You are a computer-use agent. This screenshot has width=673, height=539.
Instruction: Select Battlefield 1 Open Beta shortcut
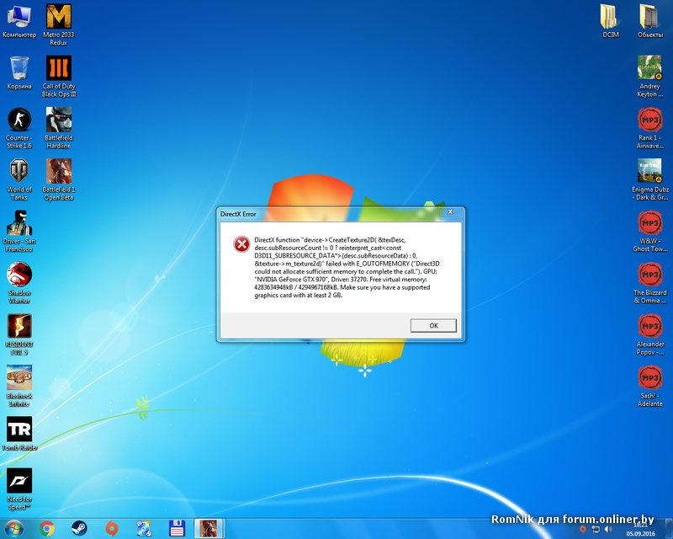pyautogui.click(x=59, y=179)
